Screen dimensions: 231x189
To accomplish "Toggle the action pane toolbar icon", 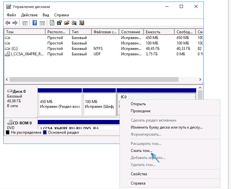I will pos(42,23).
